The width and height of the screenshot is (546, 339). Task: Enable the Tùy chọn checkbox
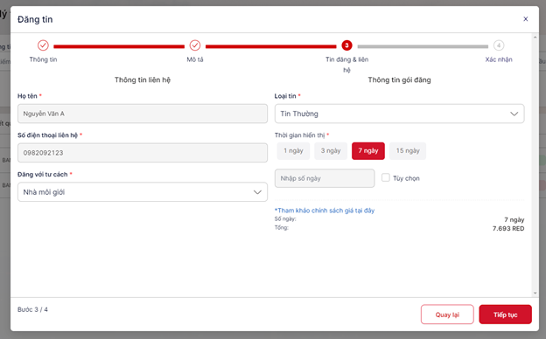tap(386, 177)
